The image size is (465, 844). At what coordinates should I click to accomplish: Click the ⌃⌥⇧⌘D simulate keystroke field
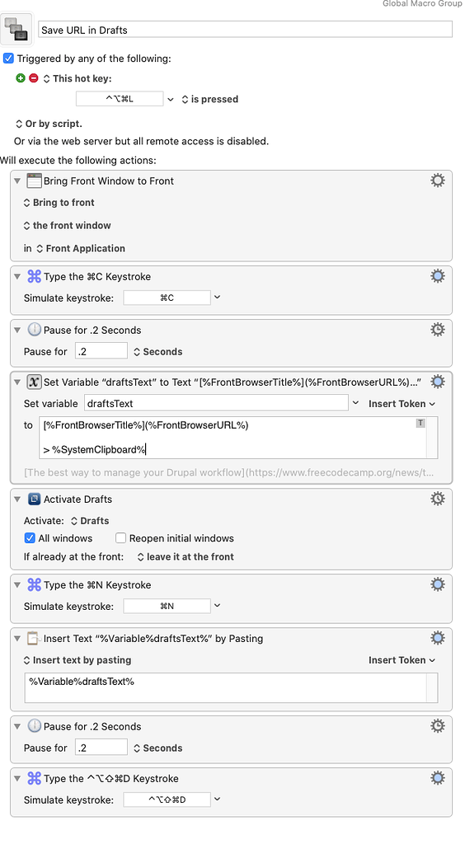[x=167, y=799]
